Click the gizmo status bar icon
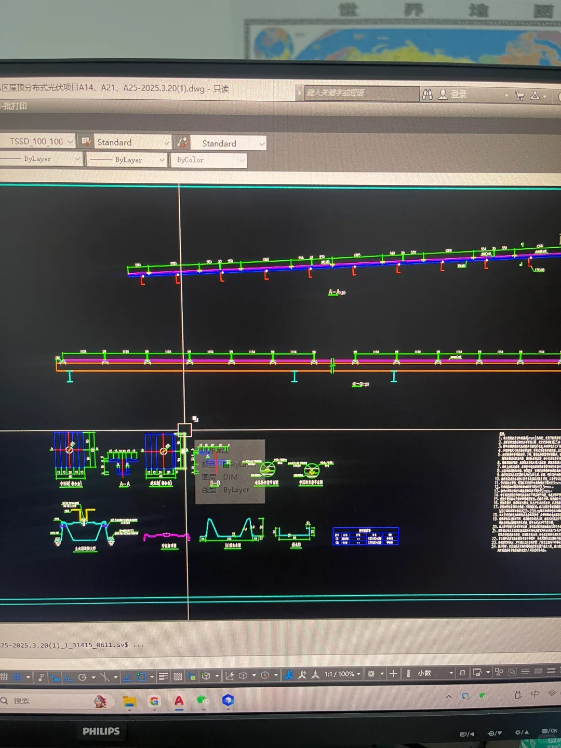The height and width of the screenshot is (748, 561). point(264,676)
